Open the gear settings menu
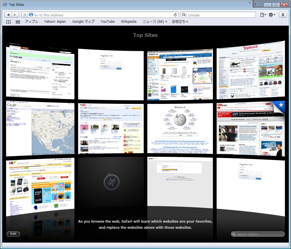 [x=272, y=15]
